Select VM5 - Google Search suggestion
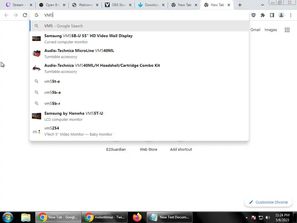297x223 pixels. point(139,26)
